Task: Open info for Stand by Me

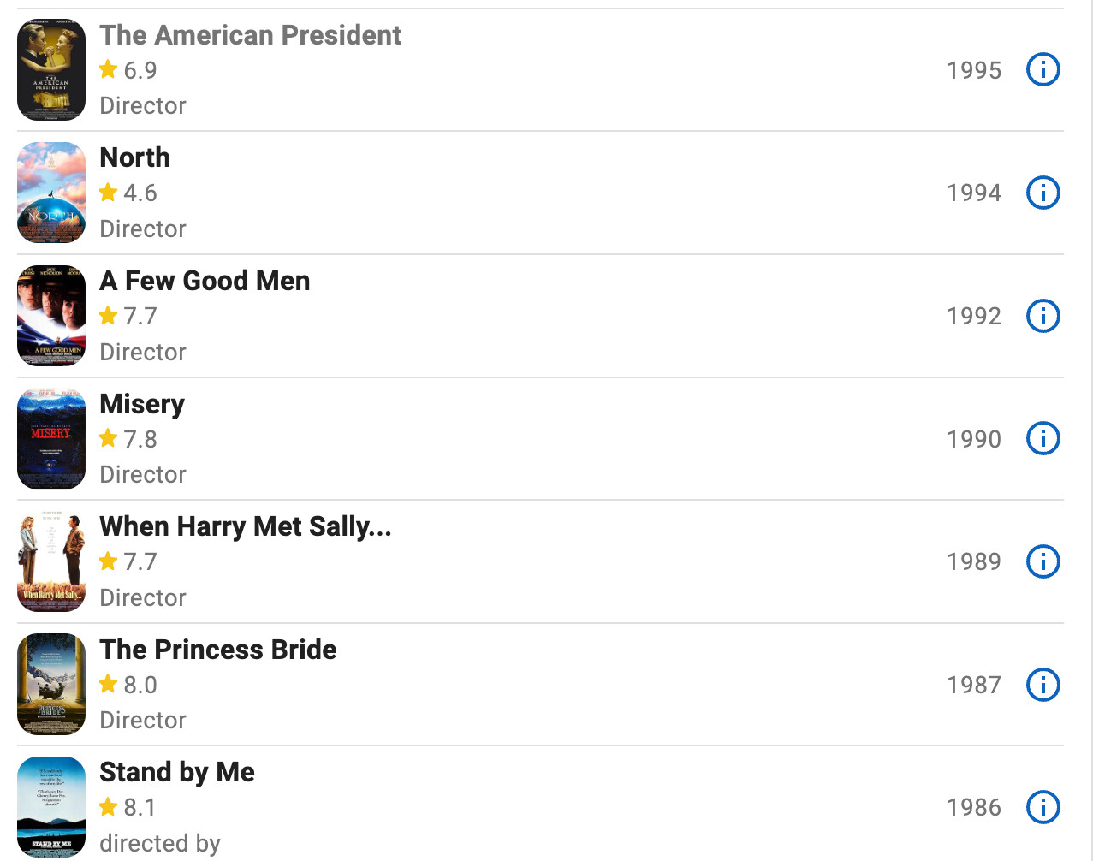Action: [x=1043, y=807]
